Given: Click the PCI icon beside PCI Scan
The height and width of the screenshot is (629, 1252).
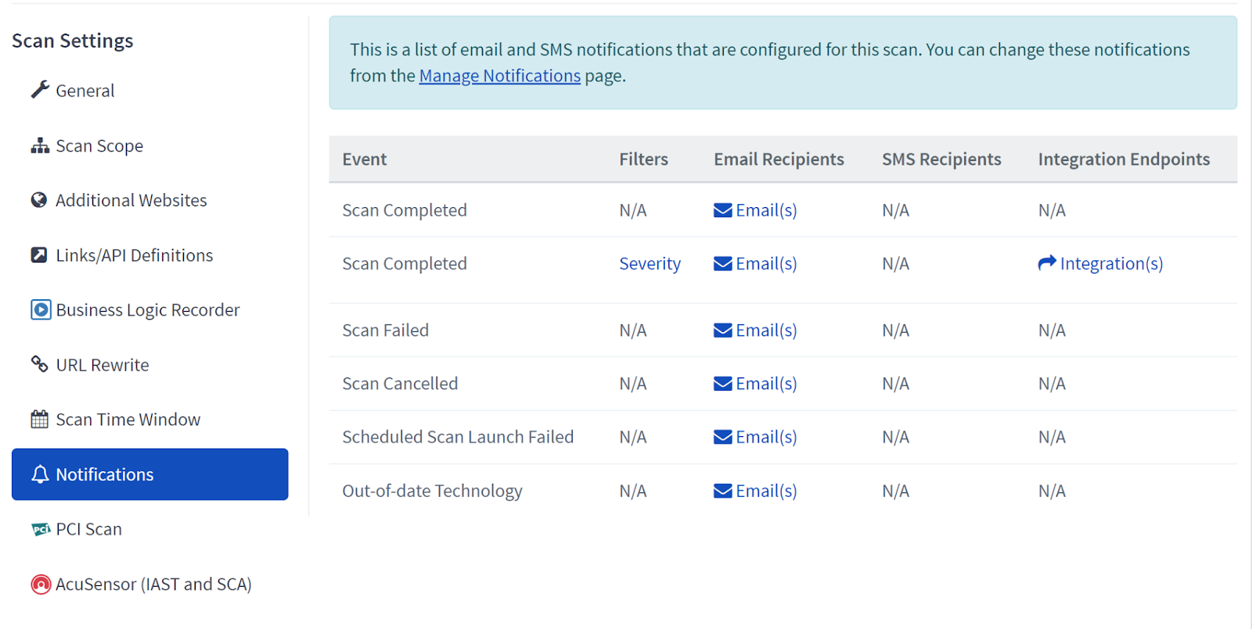Looking at the screenshot, I should point(41,529).
